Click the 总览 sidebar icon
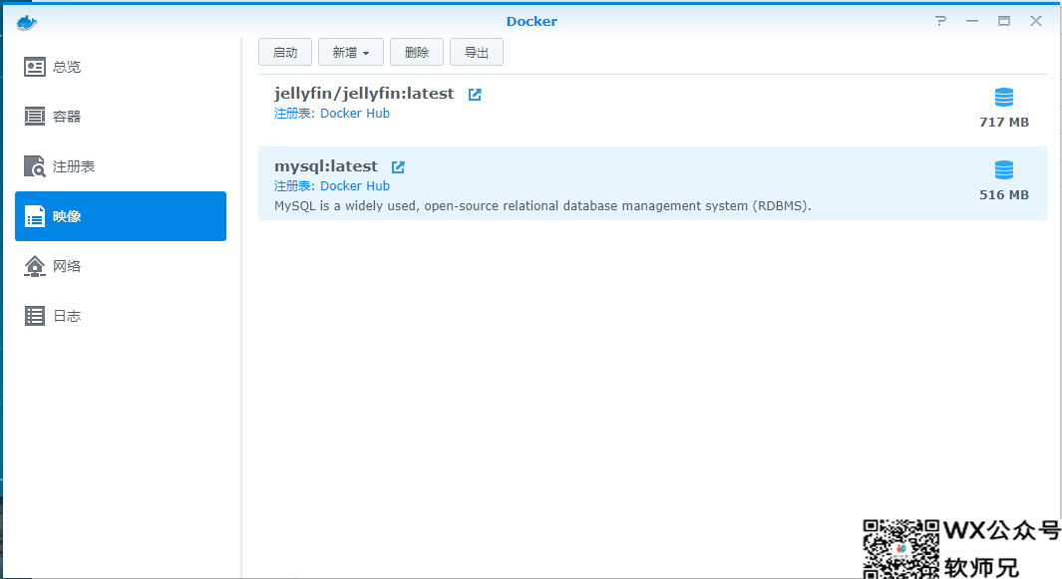1062x579 pixels. (x=35, y=67)
